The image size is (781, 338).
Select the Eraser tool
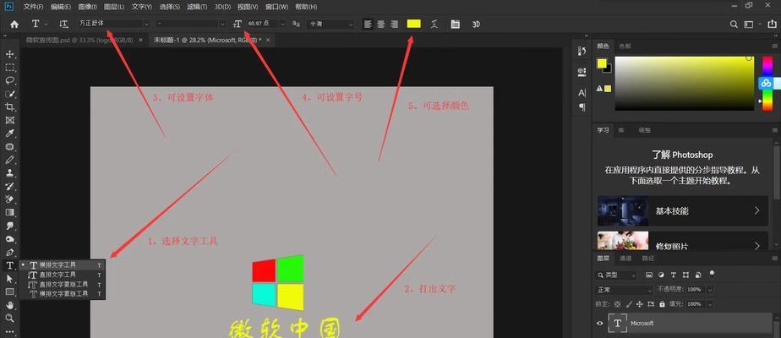tap(9, 199)
